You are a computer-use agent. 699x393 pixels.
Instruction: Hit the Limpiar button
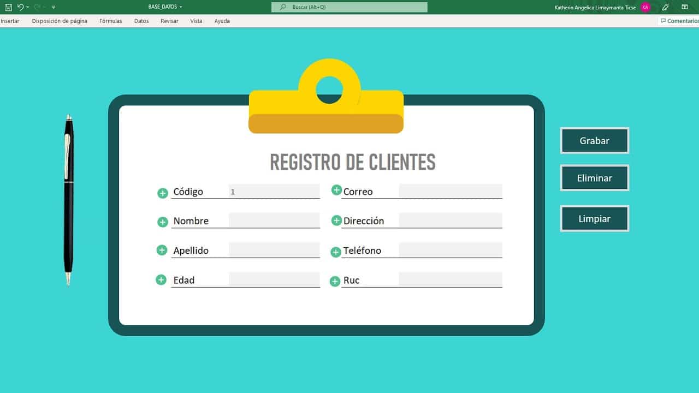click(594, 219)
